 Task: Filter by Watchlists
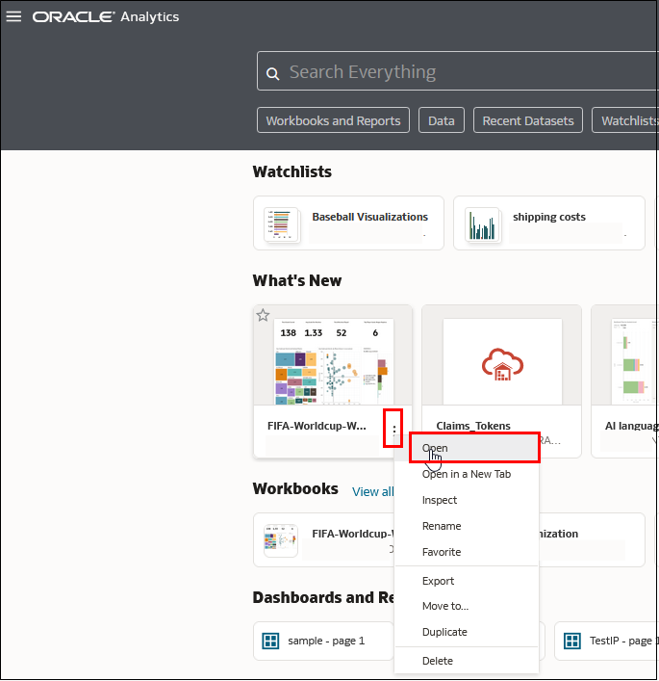tap(626, 120)
